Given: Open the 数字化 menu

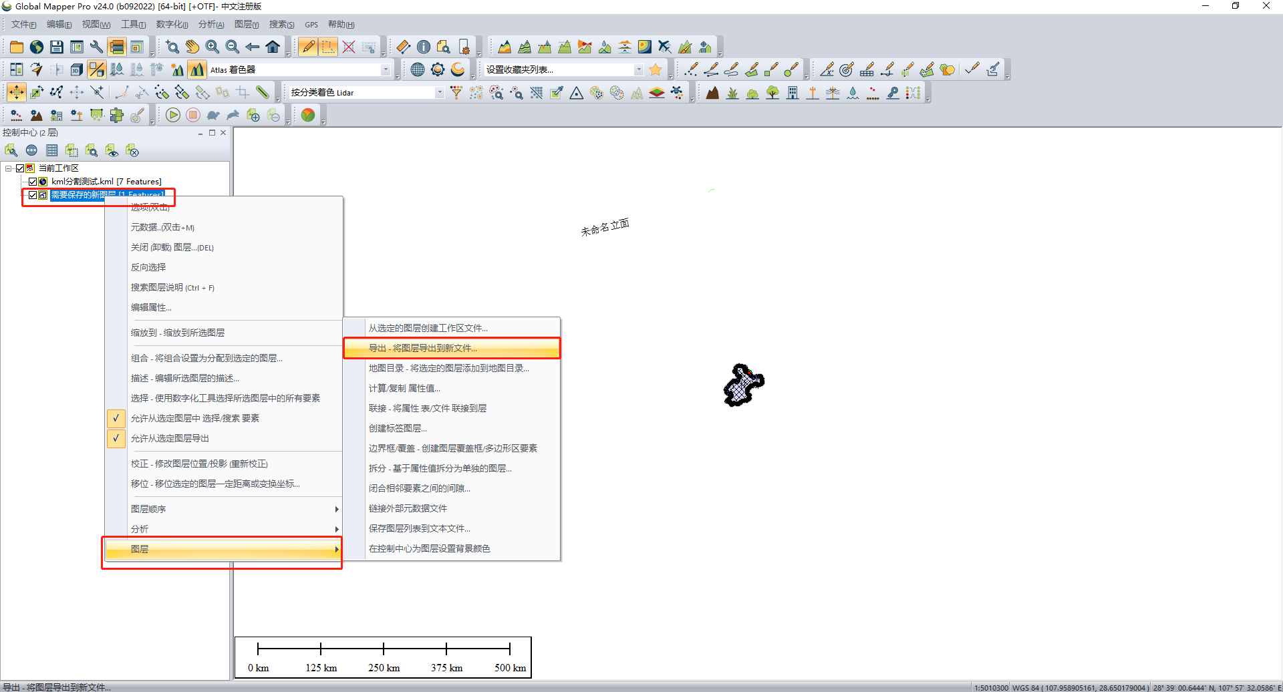Looking at the screenshot, I should point(172,25).
